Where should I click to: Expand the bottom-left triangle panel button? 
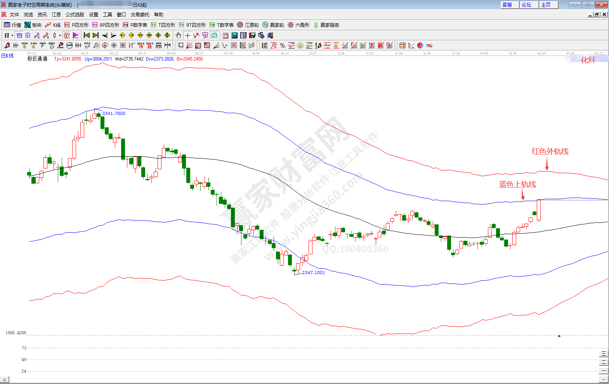tap(4, 380)
